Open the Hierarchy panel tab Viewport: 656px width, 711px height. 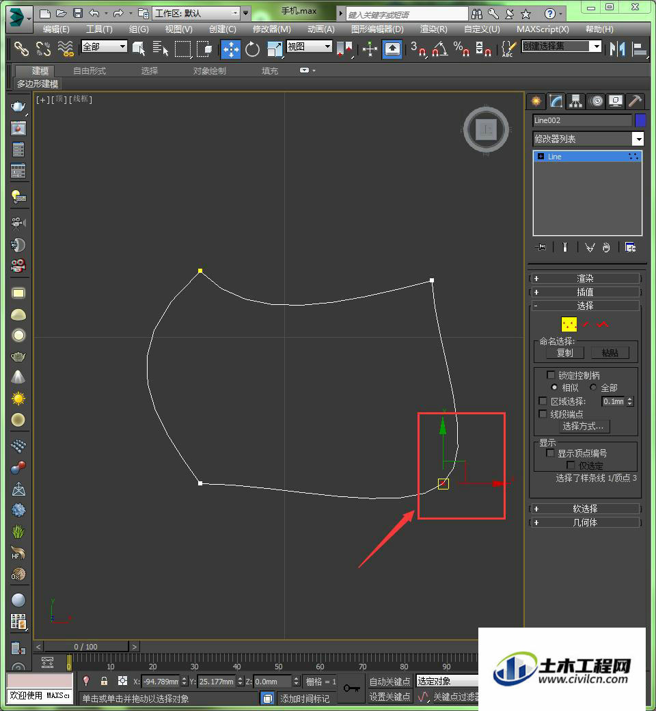coord(576,100)
